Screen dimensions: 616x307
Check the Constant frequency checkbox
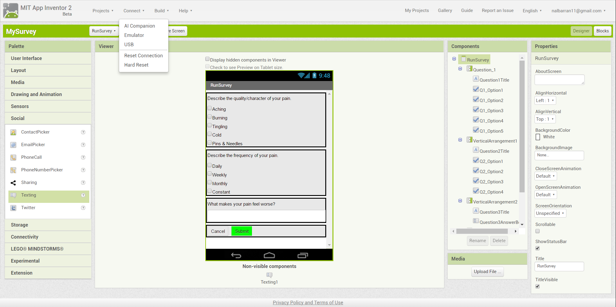click(x=210, y=191)
